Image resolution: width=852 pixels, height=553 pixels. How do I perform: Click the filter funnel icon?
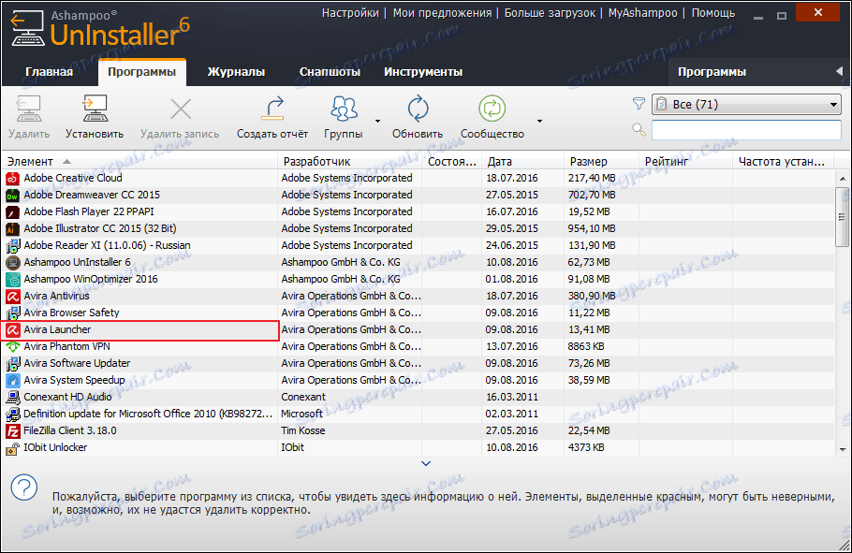pos(639,103)
